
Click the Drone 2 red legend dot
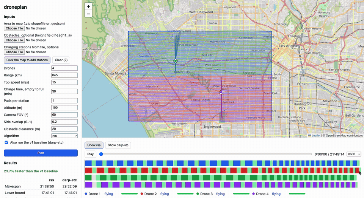[x=141, y=194]
